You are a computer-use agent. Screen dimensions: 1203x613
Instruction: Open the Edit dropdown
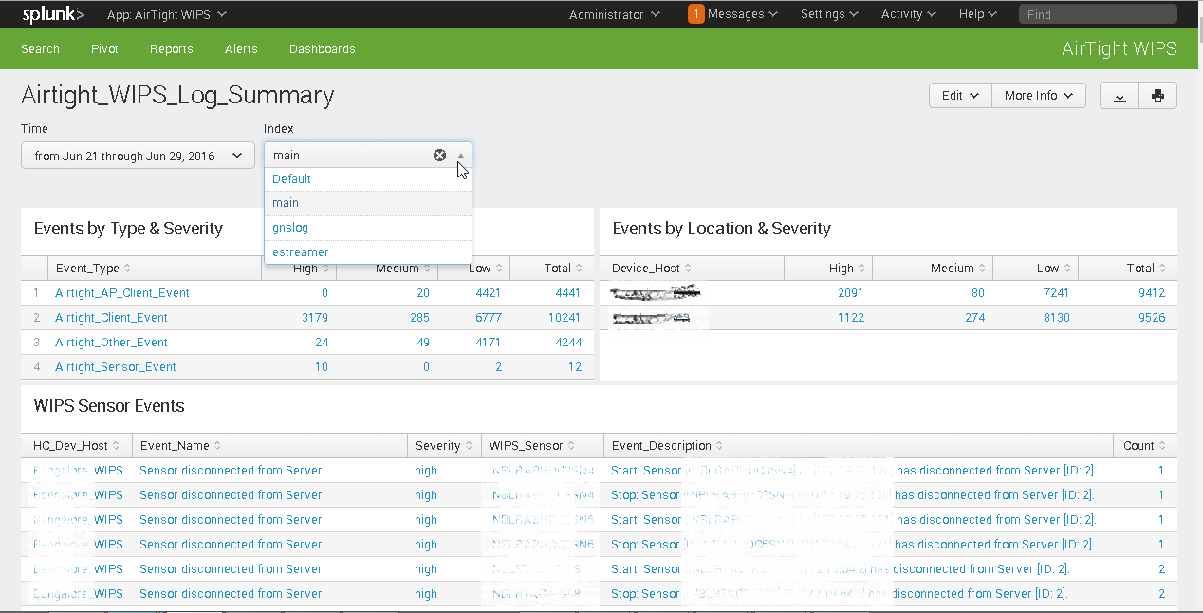959,95
